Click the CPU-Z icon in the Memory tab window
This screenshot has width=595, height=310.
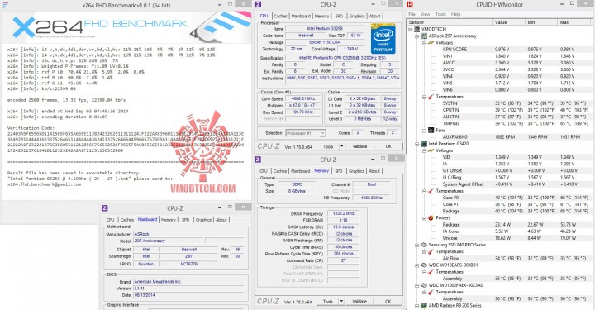click(258, 160)
